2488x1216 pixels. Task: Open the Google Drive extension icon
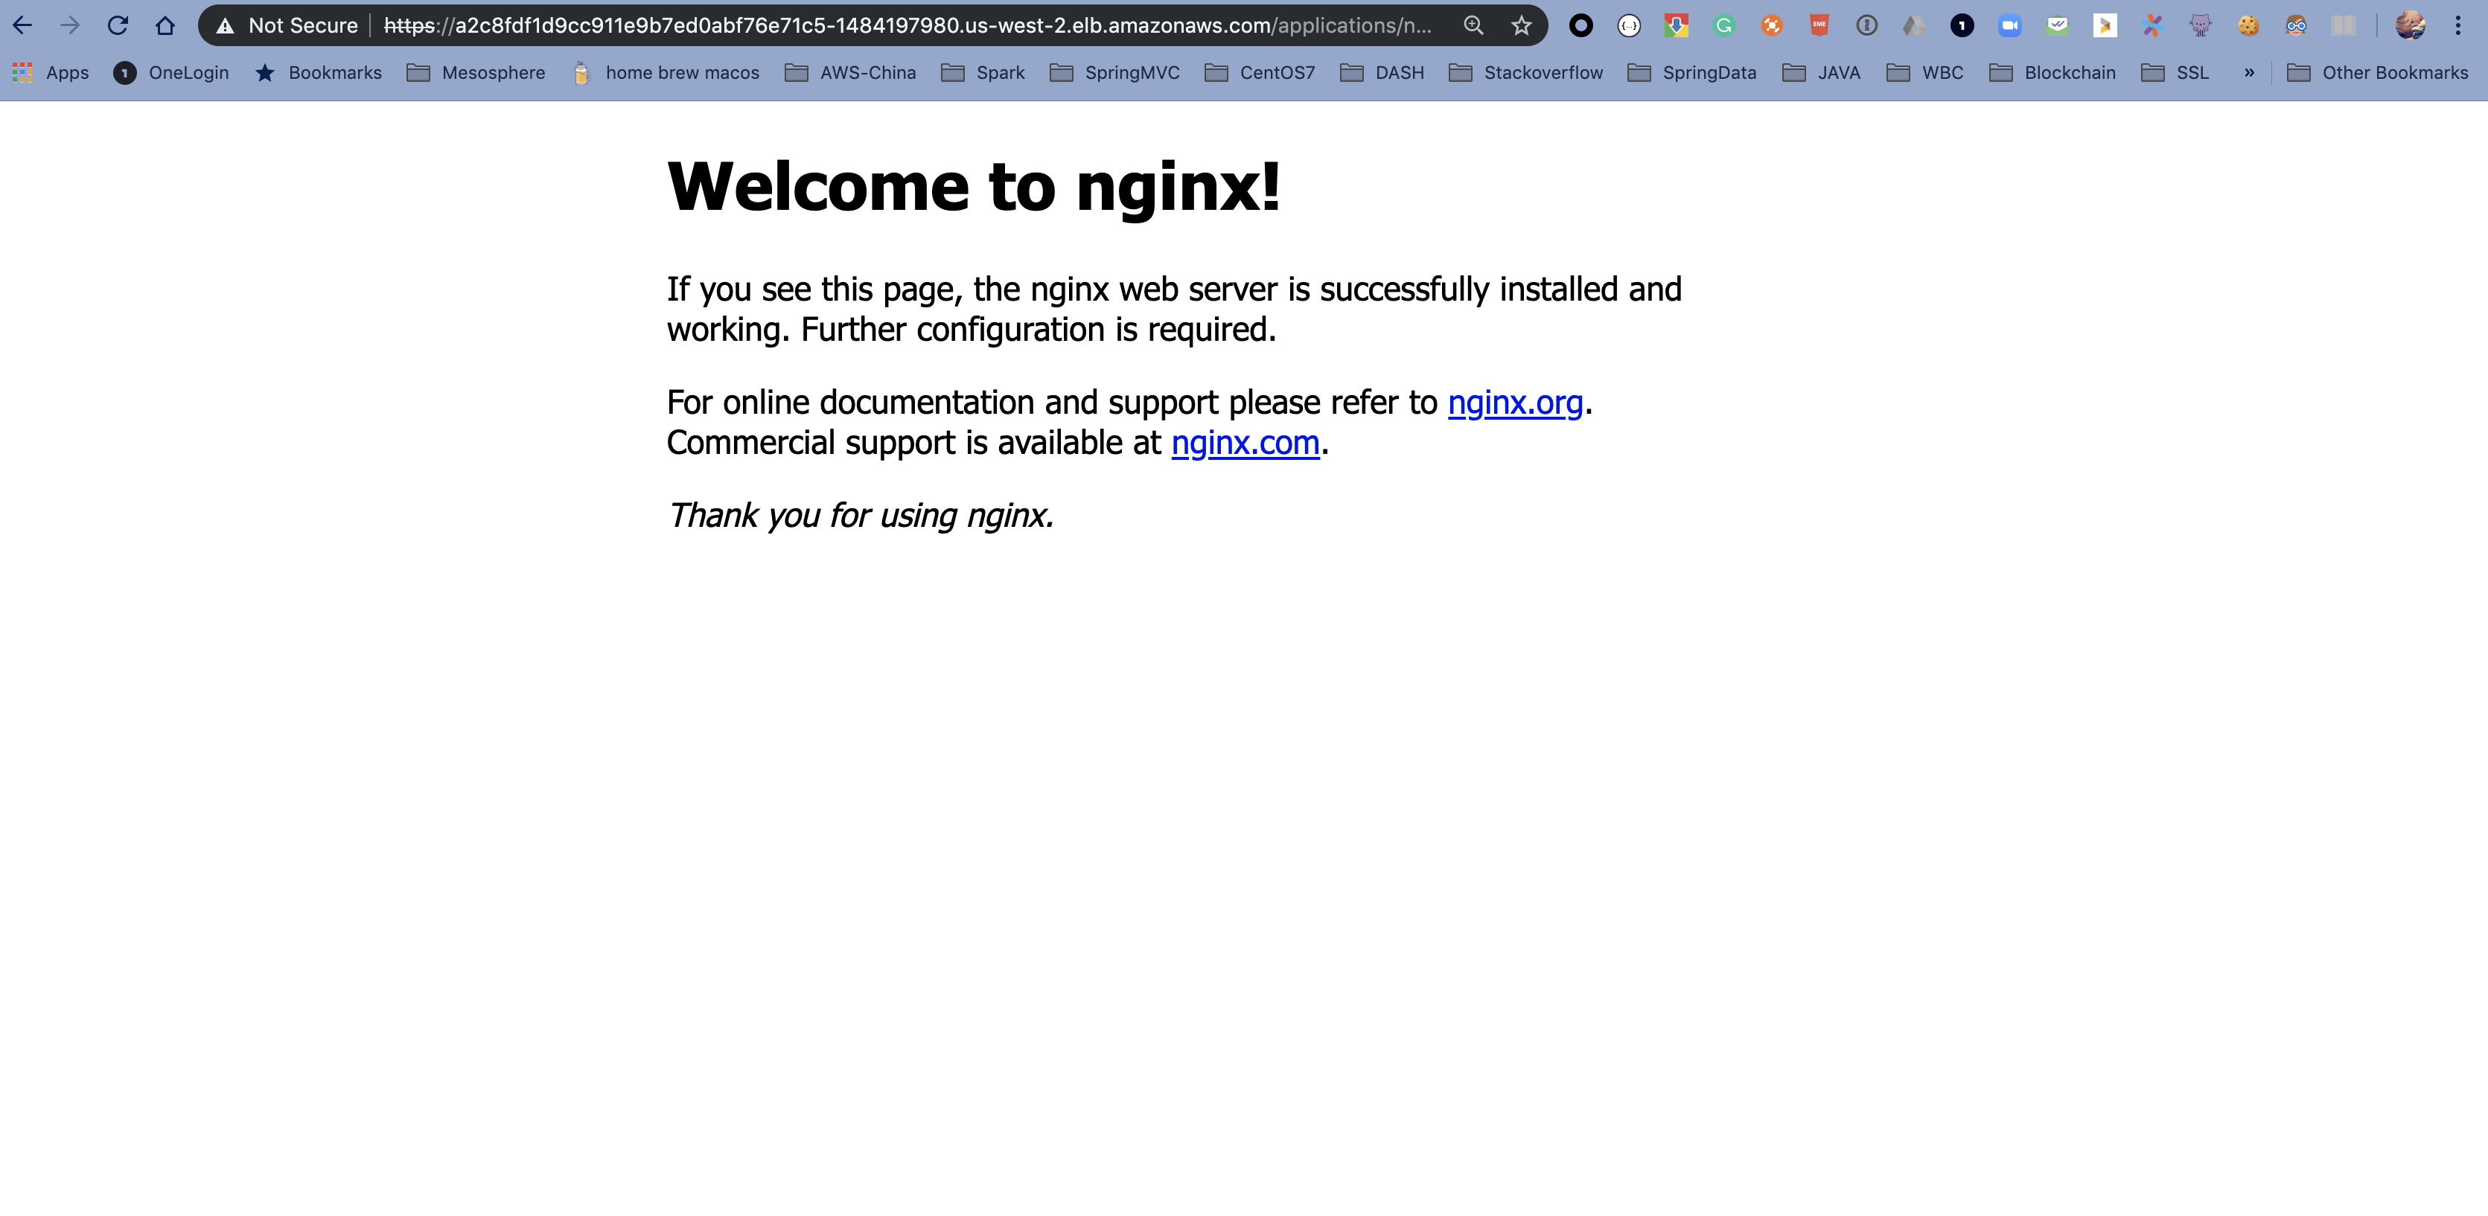pyautogui.click(x=1913, y=25)
